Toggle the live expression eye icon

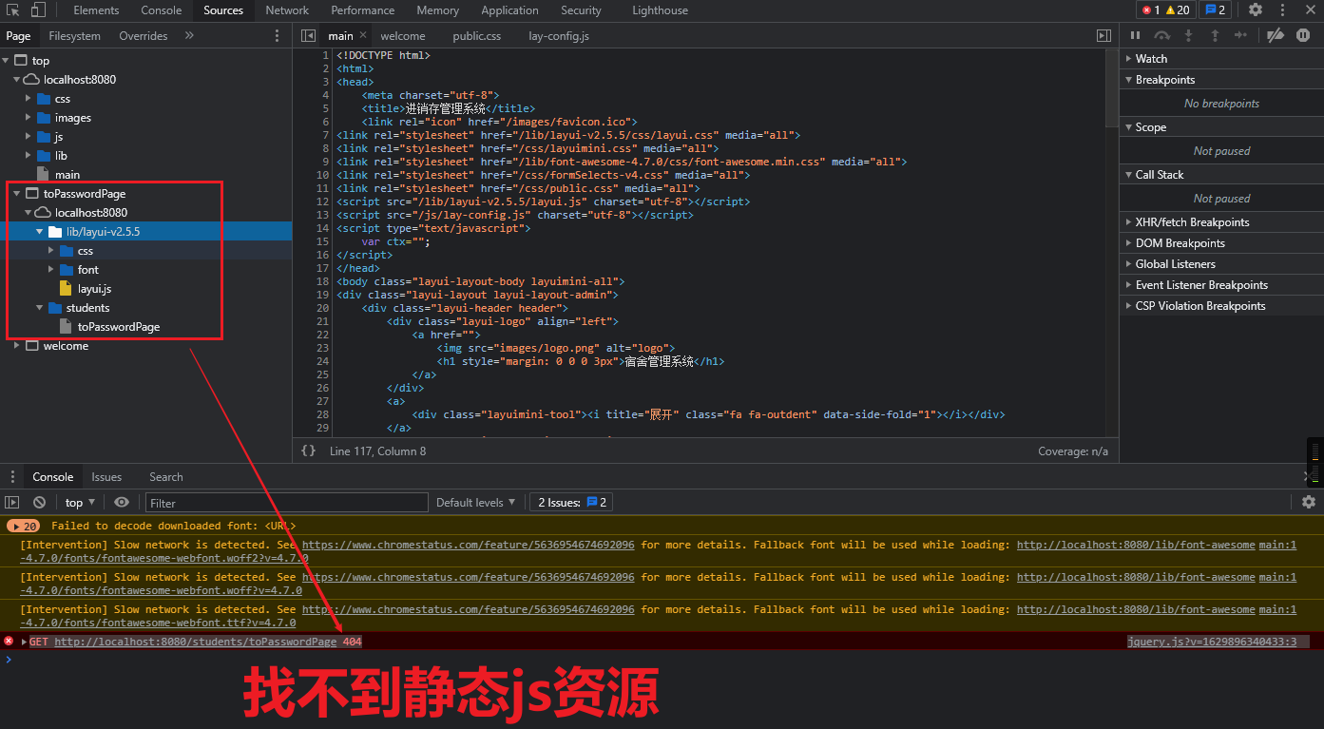[122, 502]
